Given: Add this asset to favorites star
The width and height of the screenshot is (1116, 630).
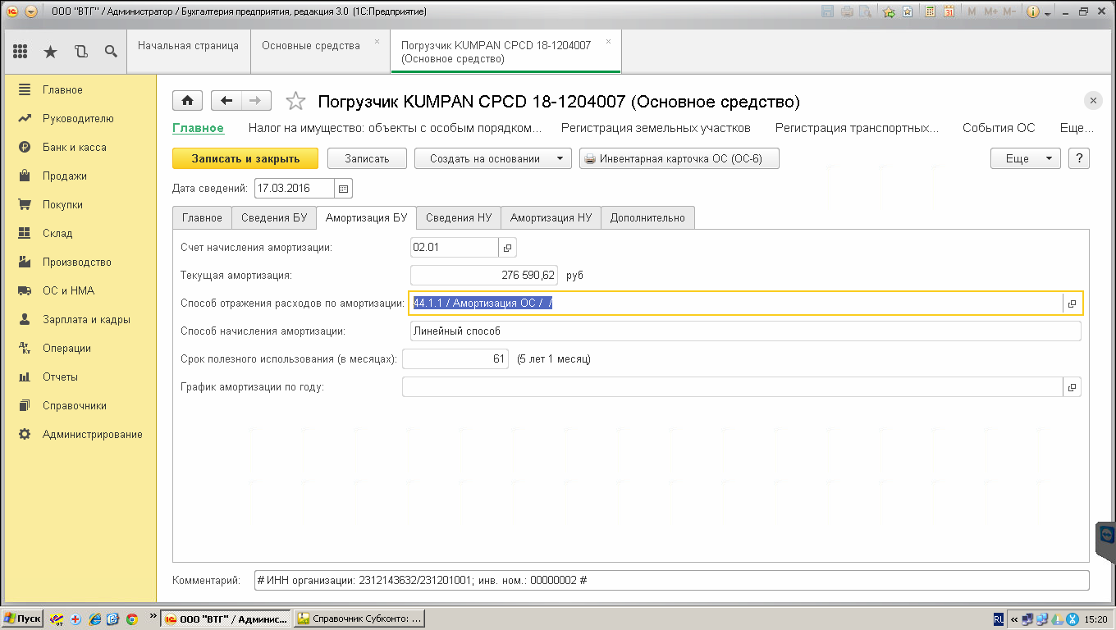Looking at the screenshot, I should coord(295,101).
